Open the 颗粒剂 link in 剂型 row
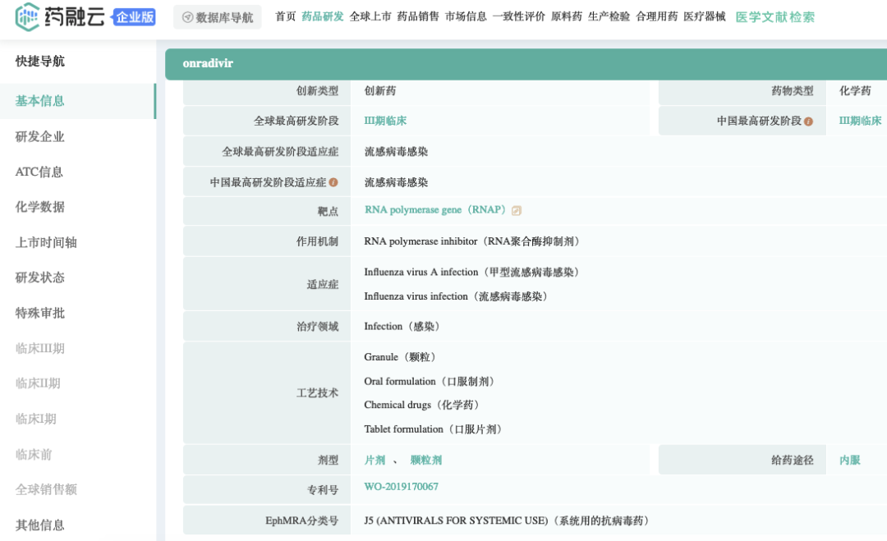 point(428,460)
